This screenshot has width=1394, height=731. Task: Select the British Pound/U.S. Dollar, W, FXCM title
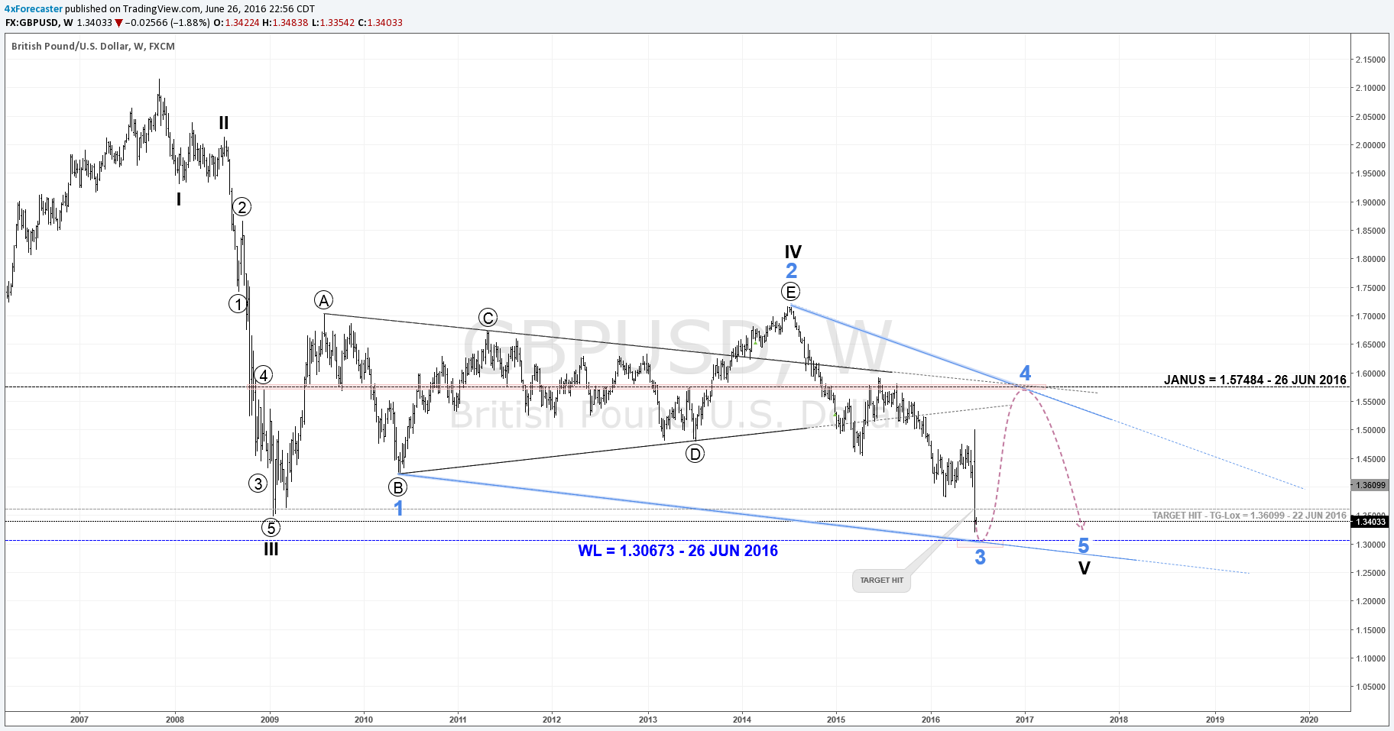point(93,46)
